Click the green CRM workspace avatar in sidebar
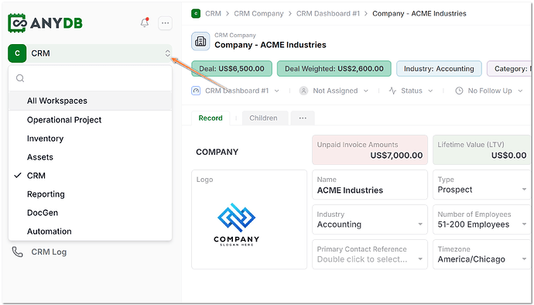Image resolution: width=534 pixels, height=305 pixels. [x=17, y=53]
